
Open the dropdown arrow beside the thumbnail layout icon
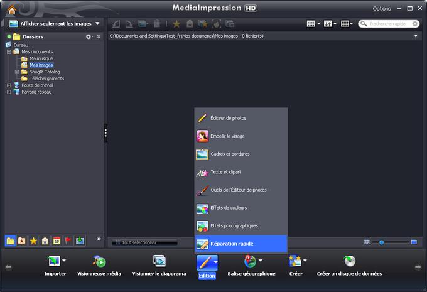(318, 24)
